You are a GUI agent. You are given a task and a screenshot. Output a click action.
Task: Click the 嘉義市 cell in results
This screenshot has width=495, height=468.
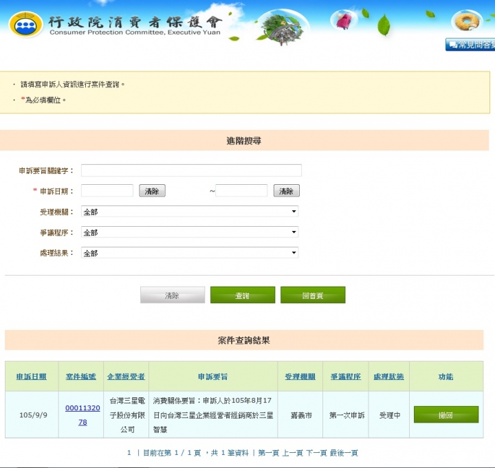click(301, 415)
